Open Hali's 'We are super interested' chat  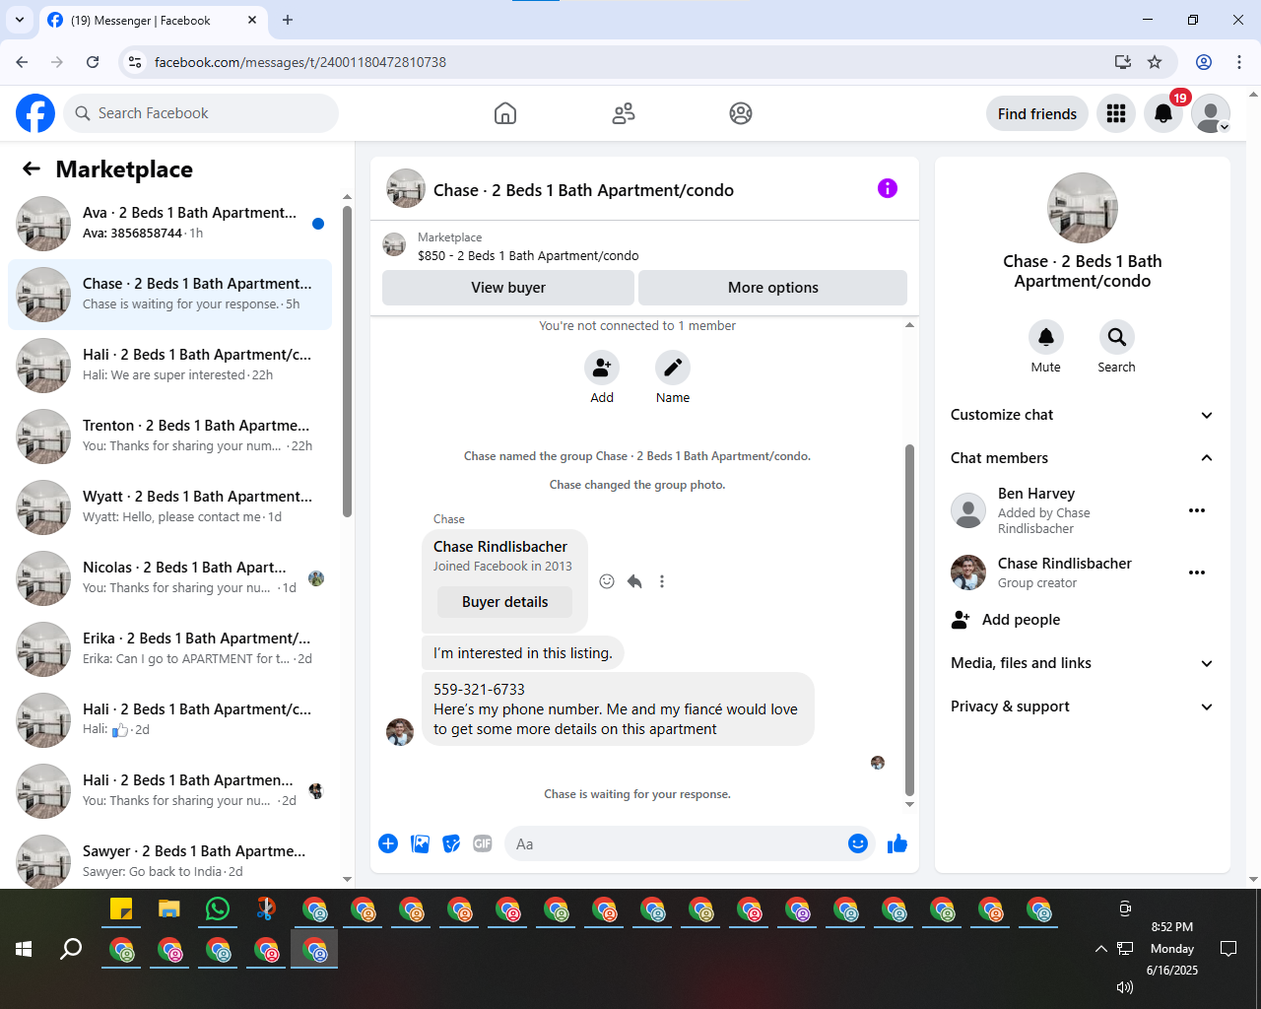pyautogui.click(x=169, y=366)
